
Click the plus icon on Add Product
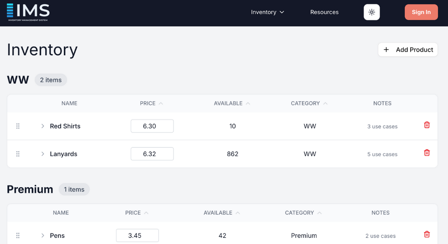[x=386, y=50]
